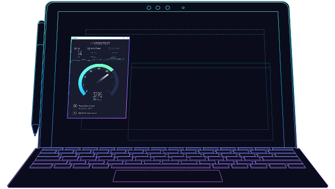Viewport: 335px width, 189px height.
Task: Click the speedometer needle on the gauge
Action: pyautogui.click(x=103, y=79)
